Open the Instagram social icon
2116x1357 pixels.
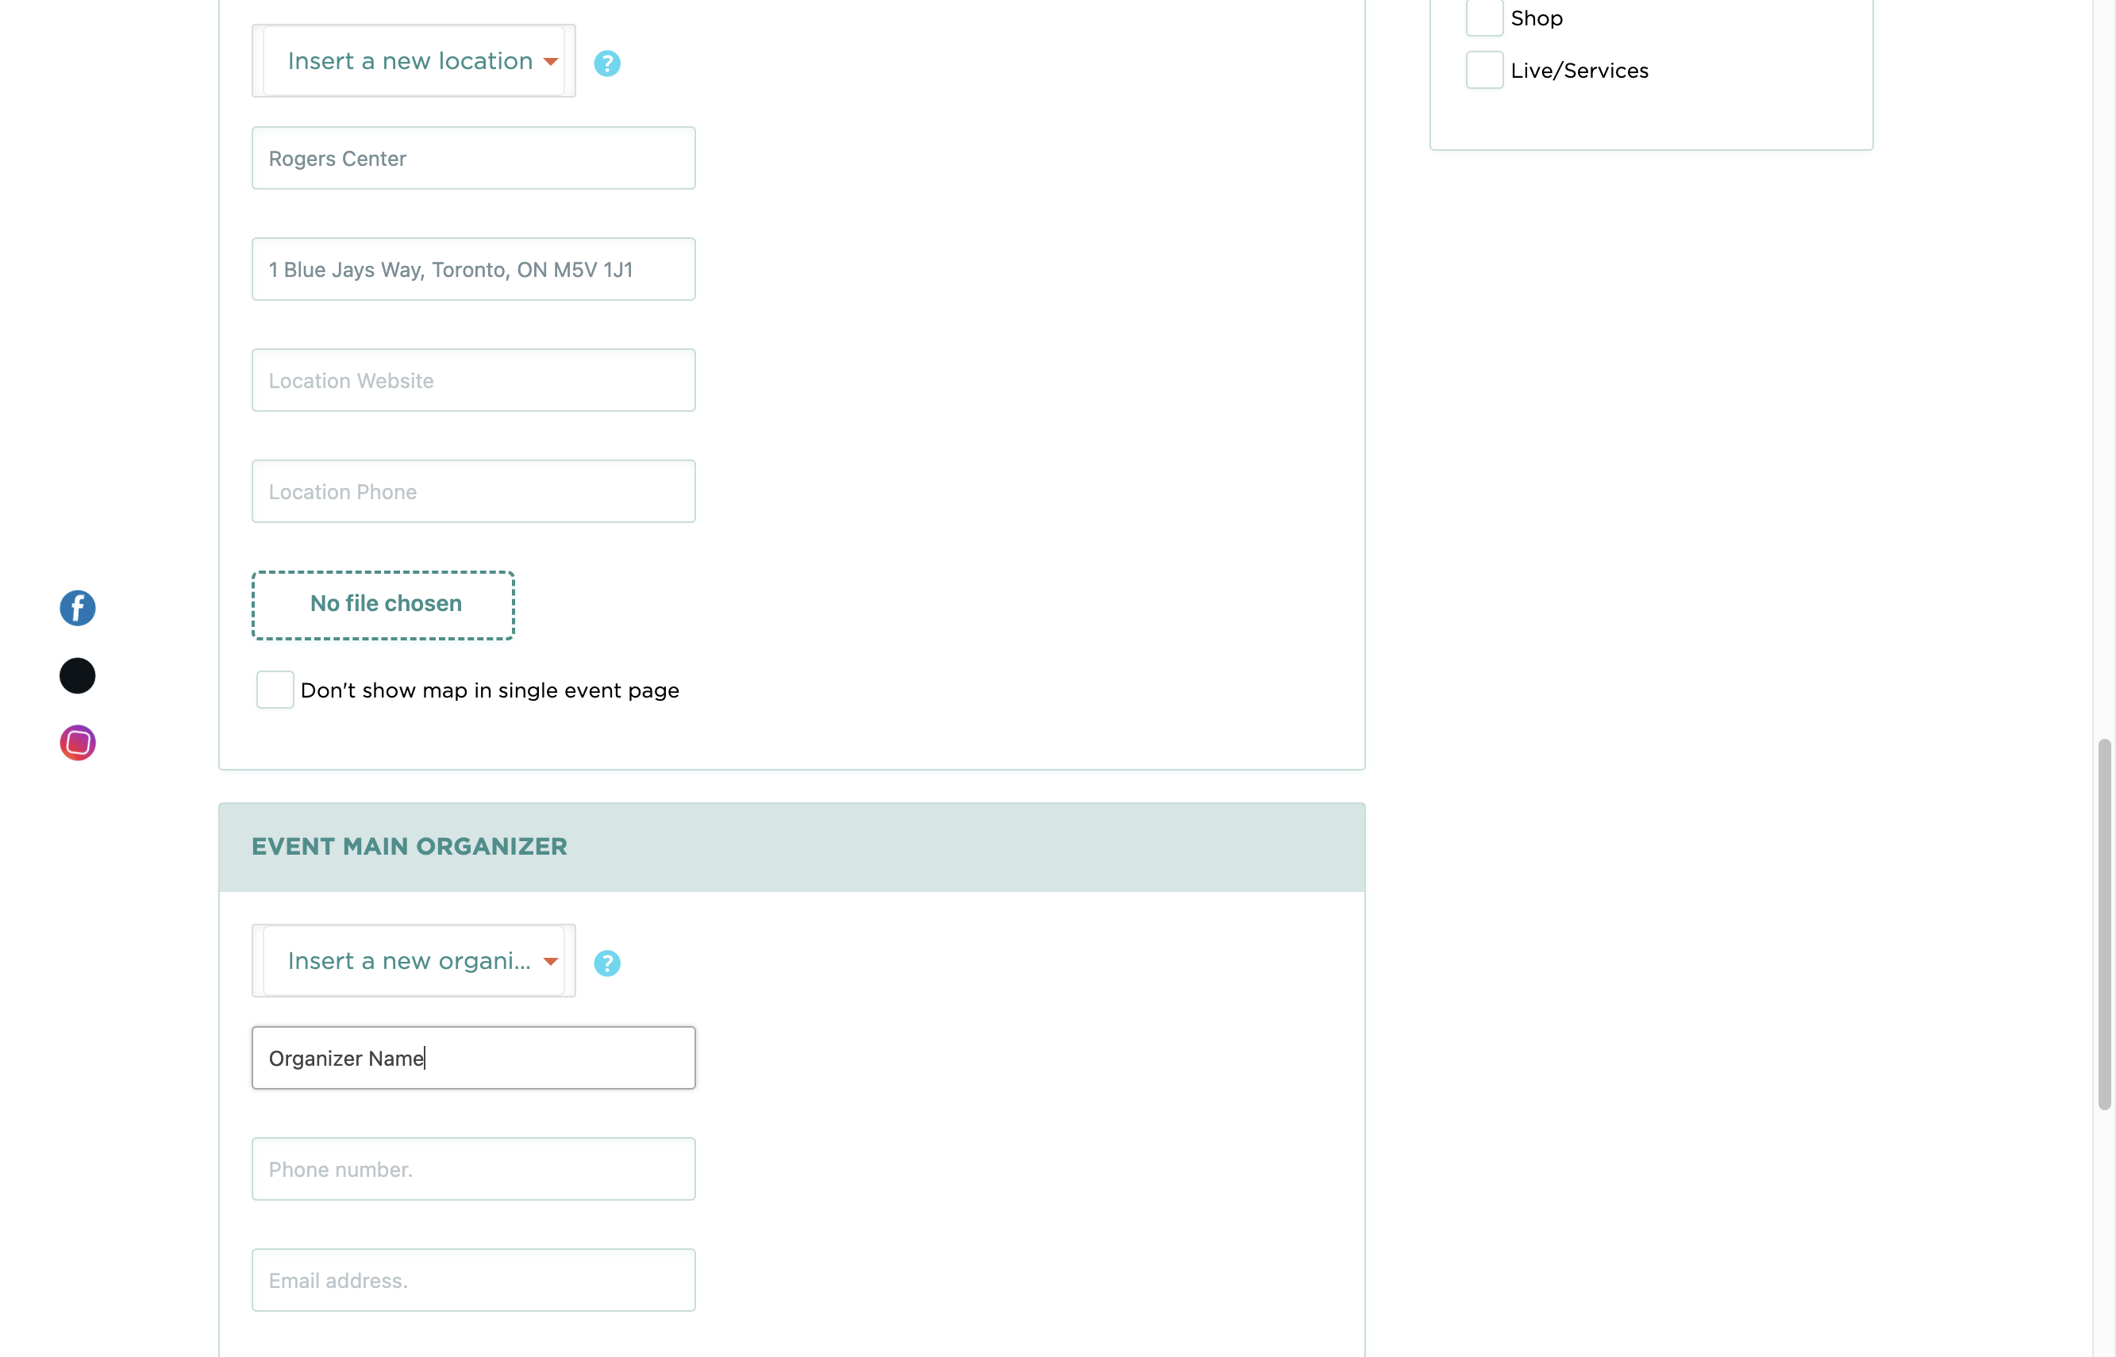pos(78,743)
